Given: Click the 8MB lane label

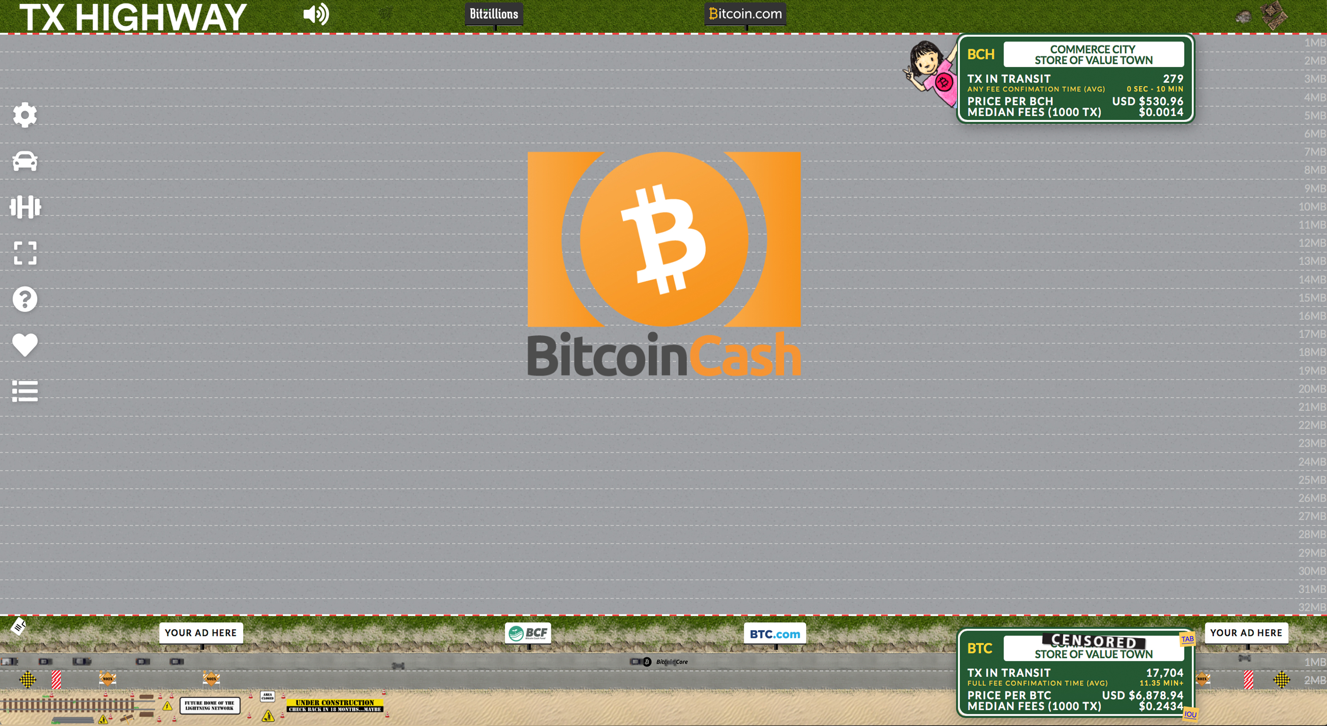Looking at the screenshot, I should [1314, 170].
